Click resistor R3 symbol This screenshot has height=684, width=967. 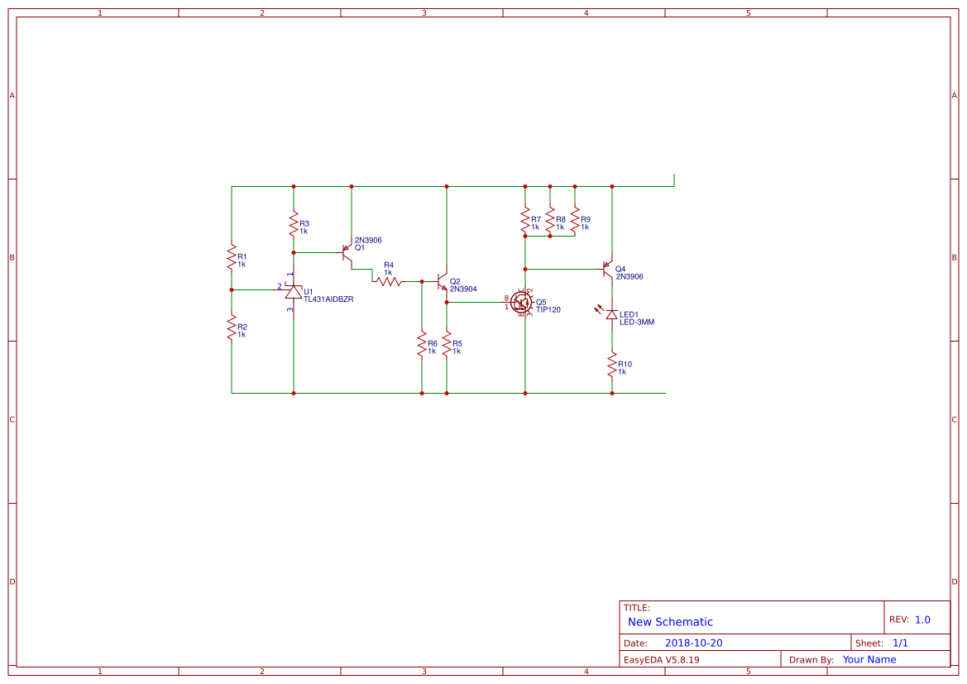[x=294, y=223]
